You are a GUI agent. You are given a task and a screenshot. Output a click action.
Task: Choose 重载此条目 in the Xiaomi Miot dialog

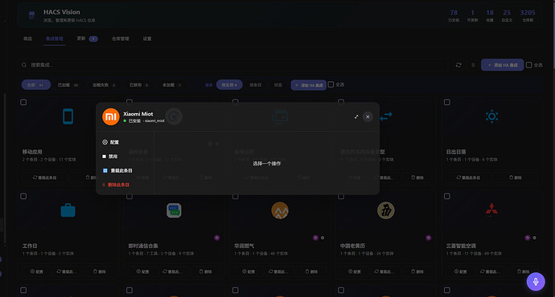[x=117, y=170]
